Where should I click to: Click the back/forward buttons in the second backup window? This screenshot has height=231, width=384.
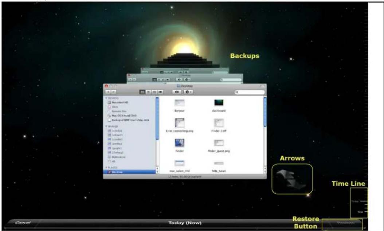pos(132,80)
